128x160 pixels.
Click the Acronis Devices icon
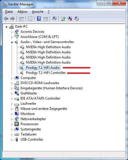(x=17, y=32)
